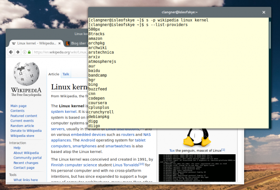This screenshot has height=190, width=280.
Task: Click 'crunchyroll' in terminal output
Action: (x=101, y=112)
